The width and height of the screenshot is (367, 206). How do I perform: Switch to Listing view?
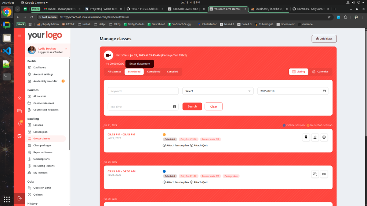pyautogui.click(x=298, y=72)
